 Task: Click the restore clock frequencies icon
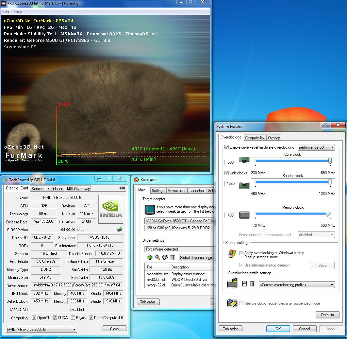(x=232, y=303)
